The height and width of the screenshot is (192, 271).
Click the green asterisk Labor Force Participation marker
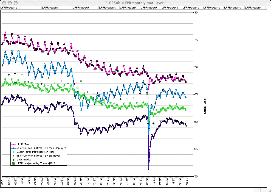[13, 152]
